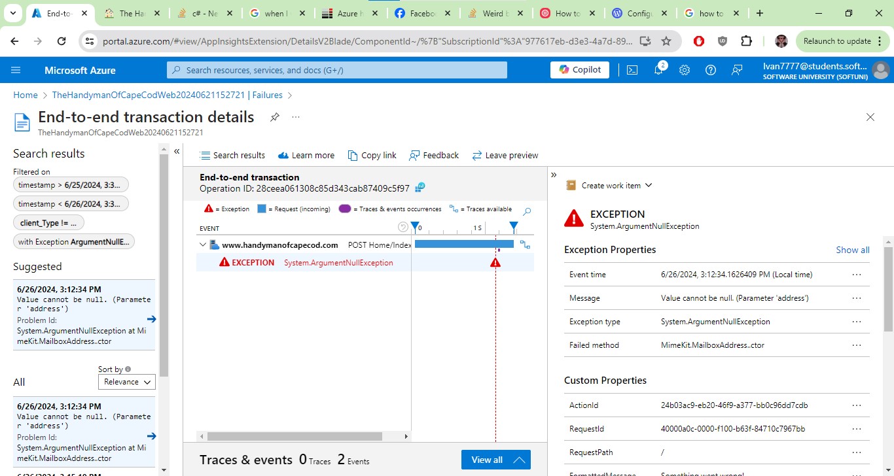Switch to the Facebook browser tab
The width and height of the screenshot is (894, 476).
click(x=422, y=13)
